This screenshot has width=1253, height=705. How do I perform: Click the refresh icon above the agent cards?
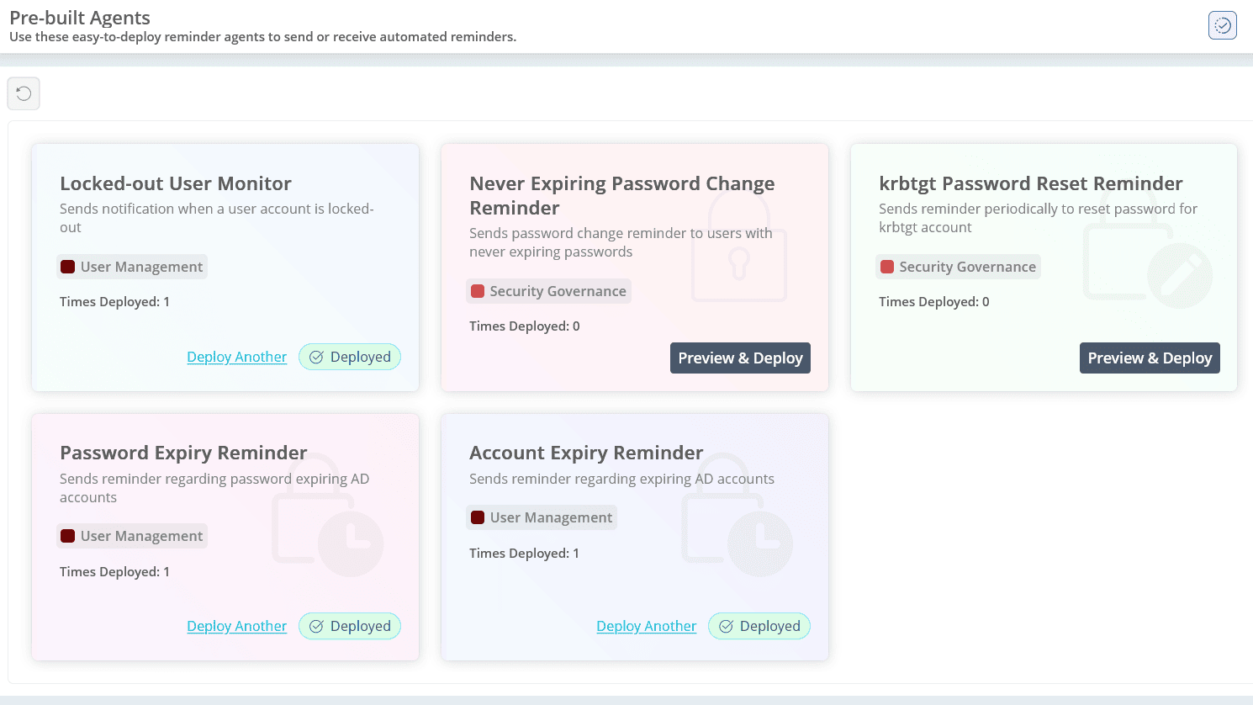[24, 93]
